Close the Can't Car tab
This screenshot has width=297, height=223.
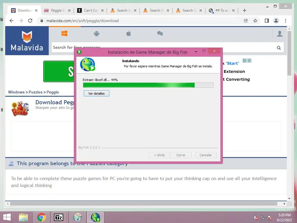[x=102, y=10]
